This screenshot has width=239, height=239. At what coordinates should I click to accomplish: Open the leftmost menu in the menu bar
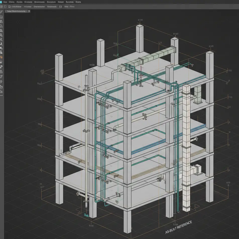click(x=5, y=2)
